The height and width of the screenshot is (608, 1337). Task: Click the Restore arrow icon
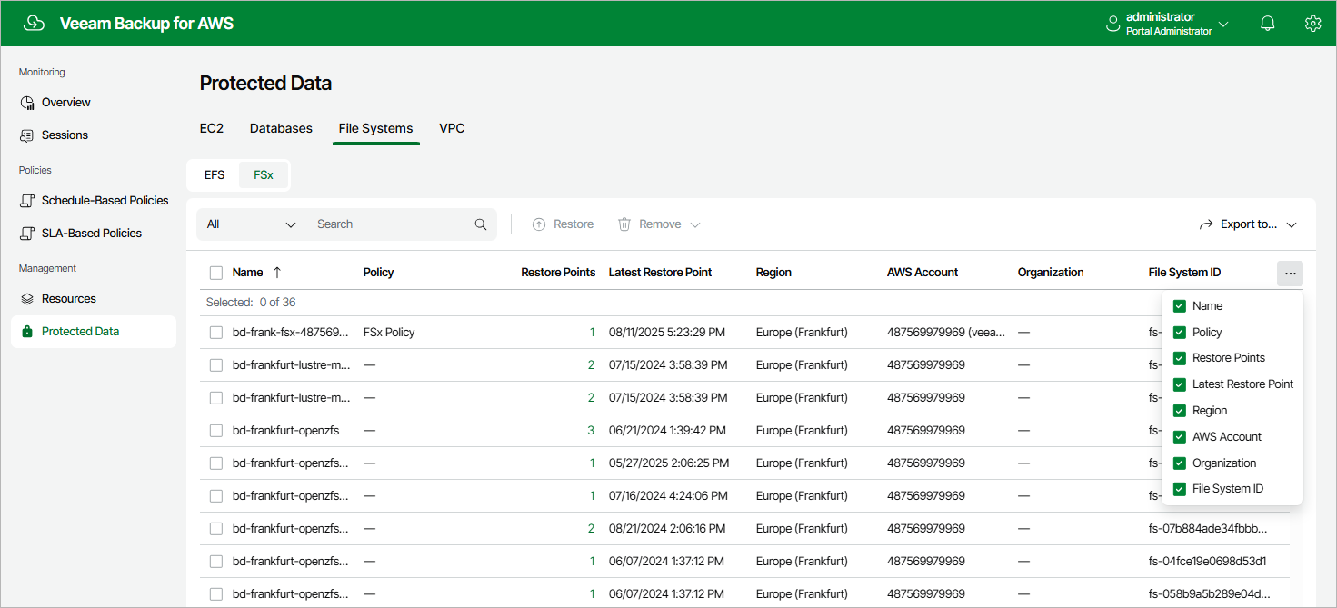(x=539, y=224)
